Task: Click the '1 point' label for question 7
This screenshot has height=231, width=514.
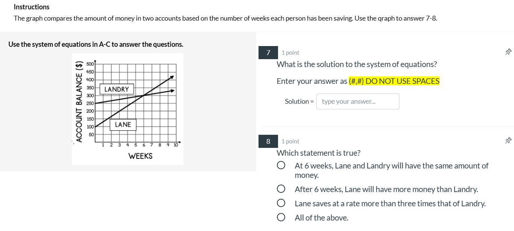Action: pos(290,53)
